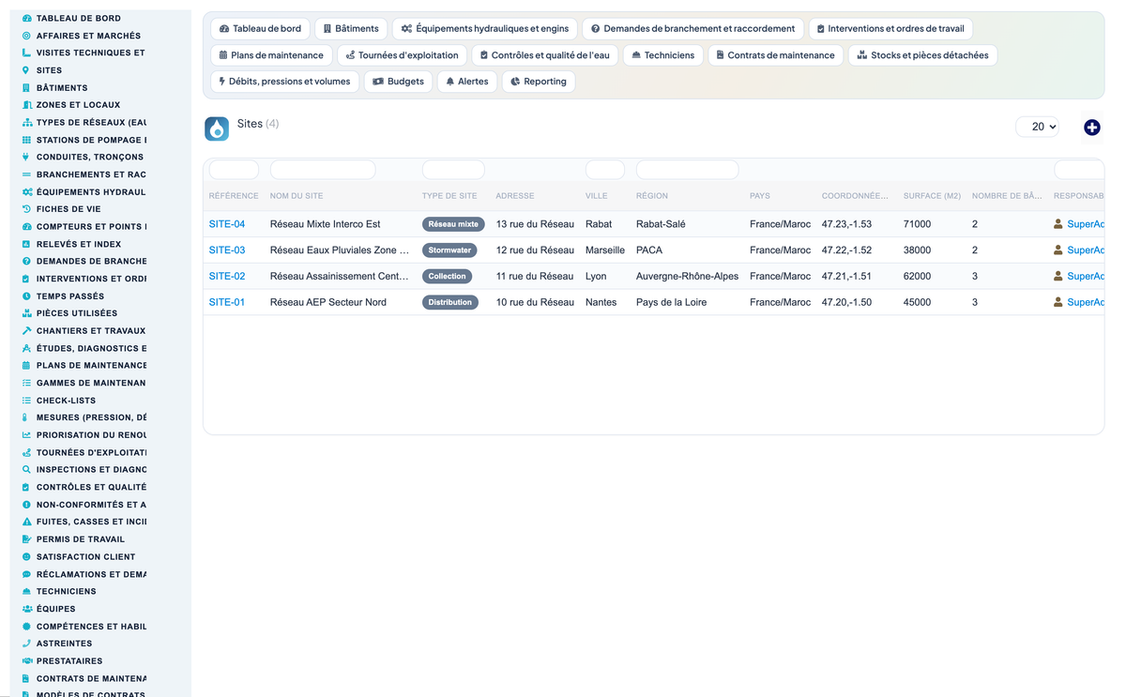Screen dimensions: 1126x697
Task: Sort by the Surface (M2) column header
Action: coord(932,196)
